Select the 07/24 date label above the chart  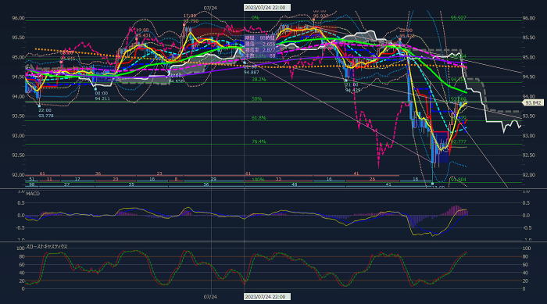[210, 8]
